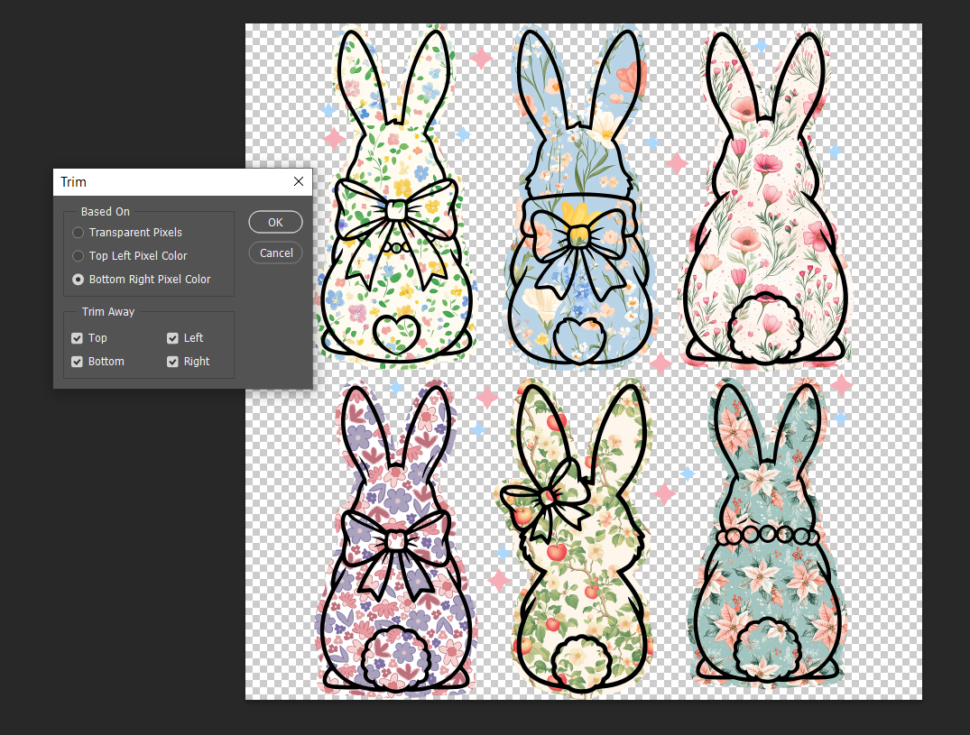This screenshot has height=735, width=970.
Task: Confirm the trim with OK
Action: (x=275, y=222)
